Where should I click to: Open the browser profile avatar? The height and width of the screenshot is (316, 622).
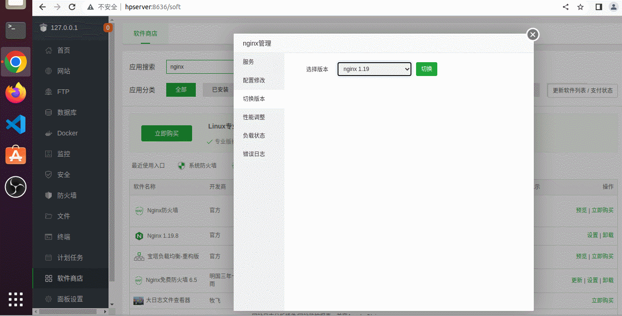click(614, 7)
